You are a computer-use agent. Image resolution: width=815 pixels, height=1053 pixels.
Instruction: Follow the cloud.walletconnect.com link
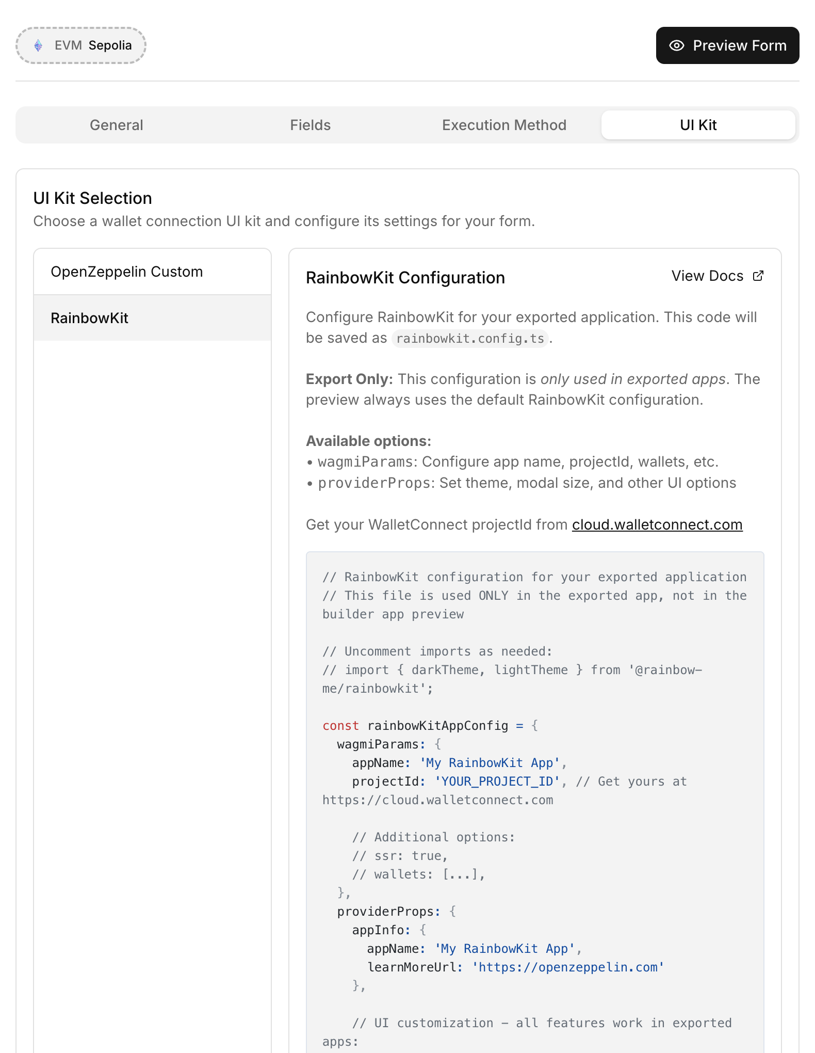[x=657, y=524]
